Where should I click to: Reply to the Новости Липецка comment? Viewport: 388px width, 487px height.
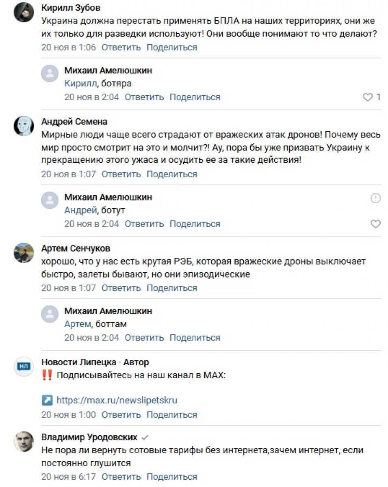tap(121, 415)
